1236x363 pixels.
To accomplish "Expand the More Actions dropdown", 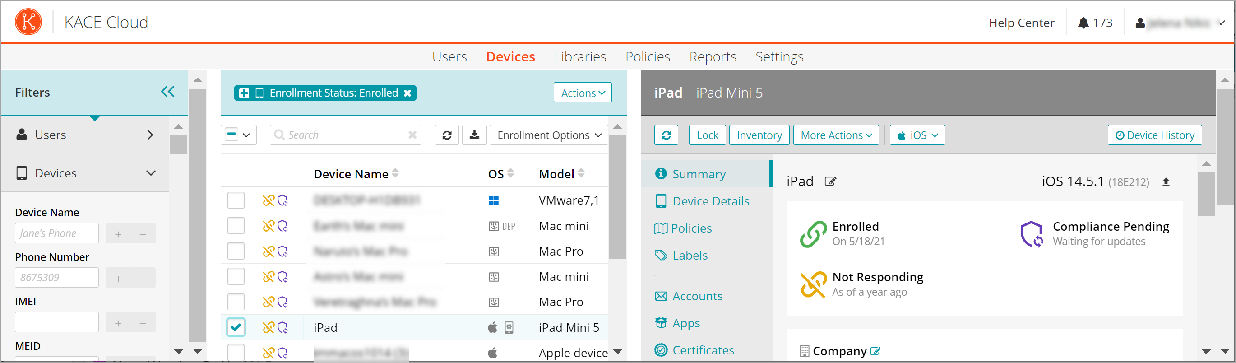I will (x=835, y=135).
